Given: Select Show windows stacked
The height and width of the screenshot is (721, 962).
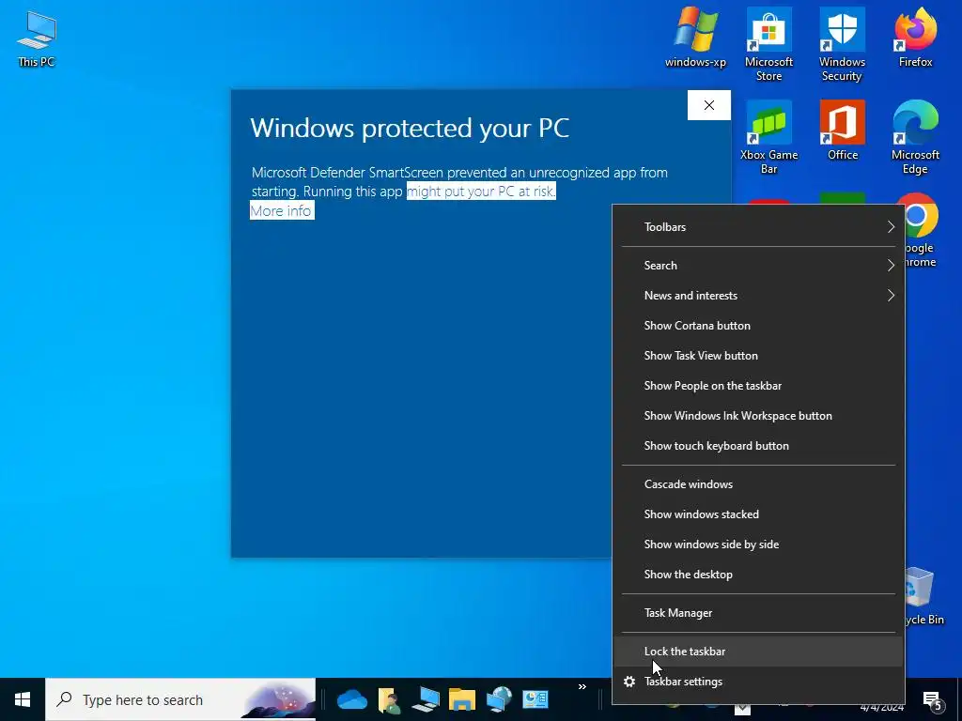Looking at the screenshot, I should [759, 514].
